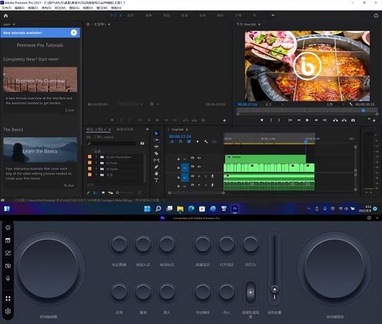Select the Type (T) tool

click(156, 180)
